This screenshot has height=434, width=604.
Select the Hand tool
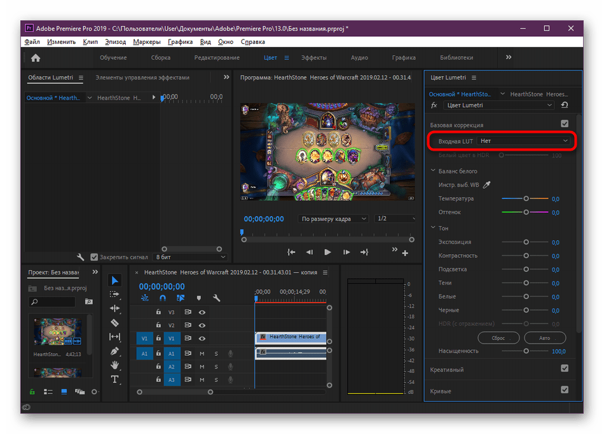(x=114, y=365)
